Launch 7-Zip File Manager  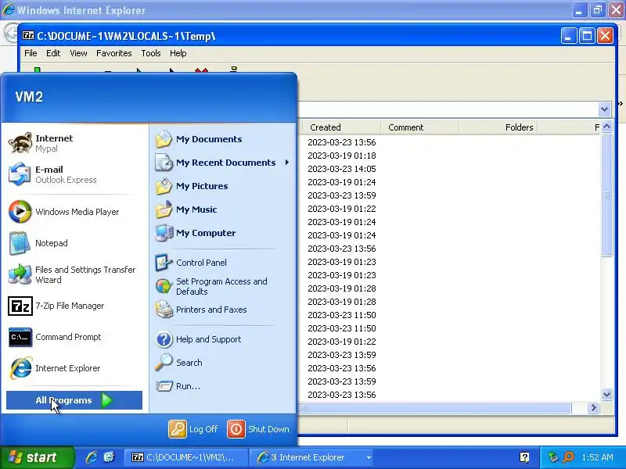(74, 306)
